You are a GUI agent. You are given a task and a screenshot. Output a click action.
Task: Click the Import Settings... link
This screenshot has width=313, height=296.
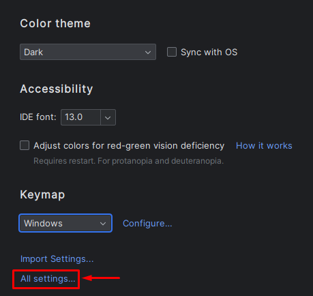click(x=57, y=259)
